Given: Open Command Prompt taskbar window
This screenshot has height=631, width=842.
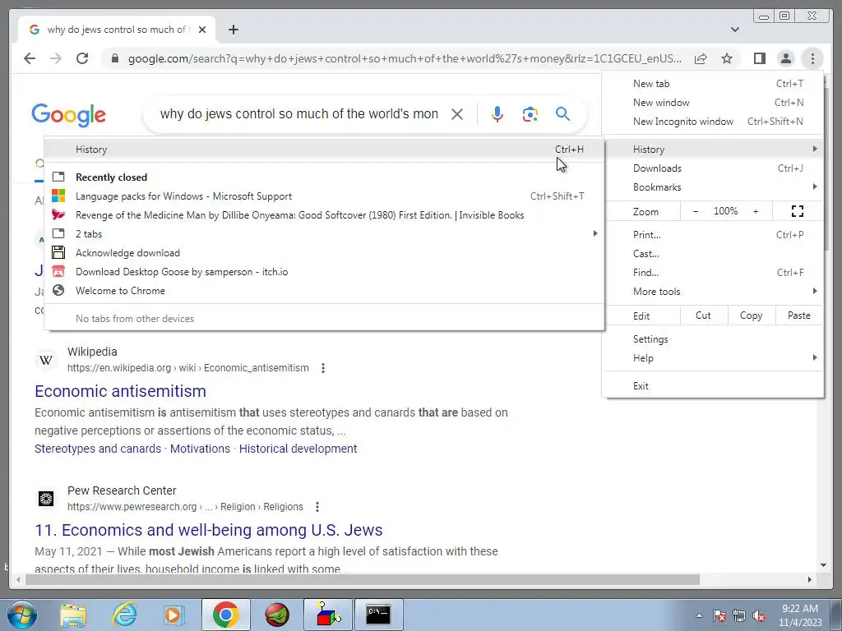Looking at the screenshot, I should 378,615.
